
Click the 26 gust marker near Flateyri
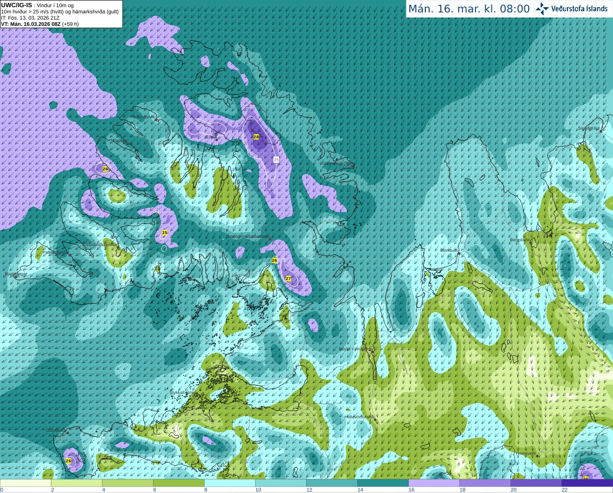pyautogui.click(x=105, y=169)
